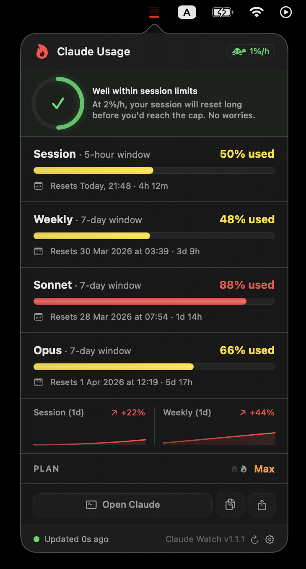This screenshot has height=569, width=306.
Task: Click the Claude Usage flame logo icon
Action: [42, 52]
